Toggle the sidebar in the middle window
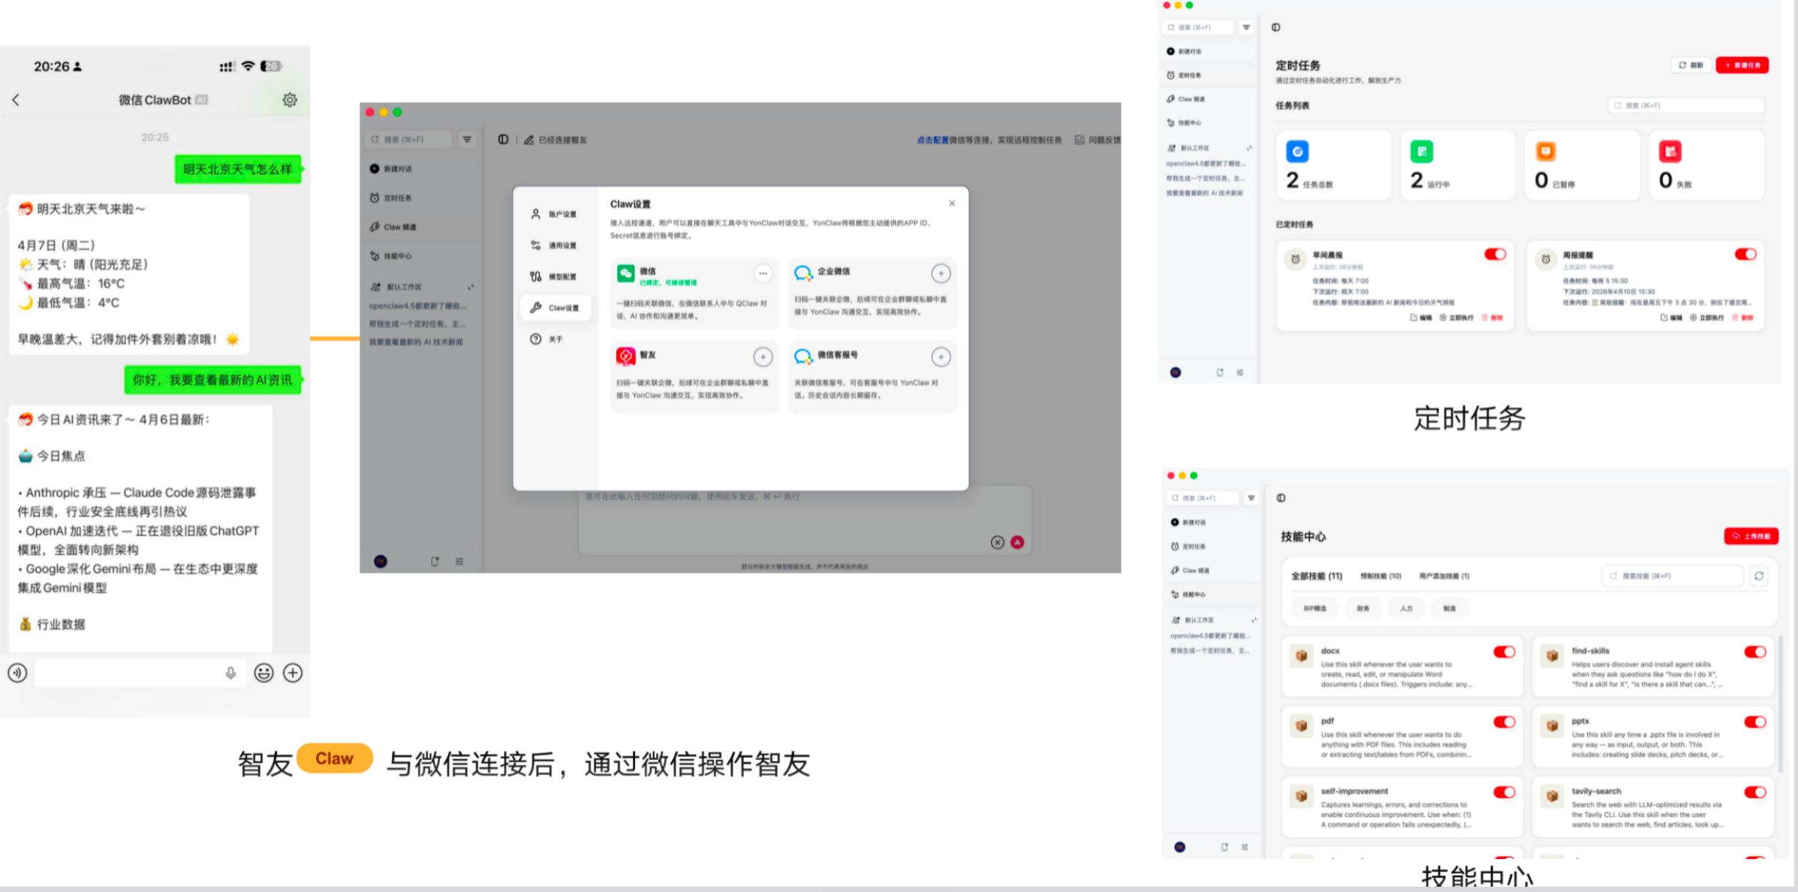1798x892 pixels. (503, 140)
